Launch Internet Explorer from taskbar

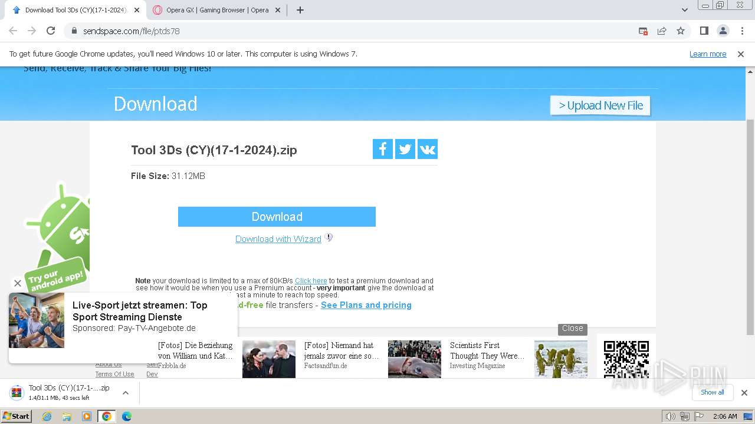47,416
